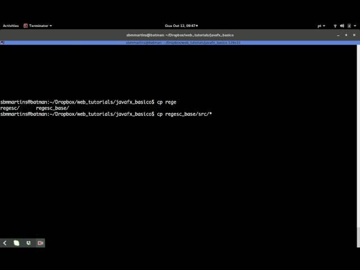
Task: Click the green chat bubble tray icon
Action: pyautogui.click(x=16, y=243)
